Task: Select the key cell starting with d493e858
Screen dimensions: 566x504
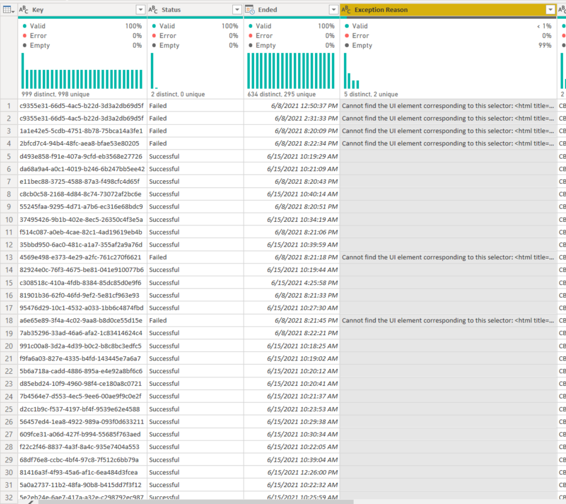Action: pos(82,156)
